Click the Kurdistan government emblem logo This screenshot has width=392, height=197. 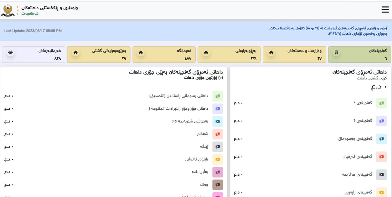8,10
